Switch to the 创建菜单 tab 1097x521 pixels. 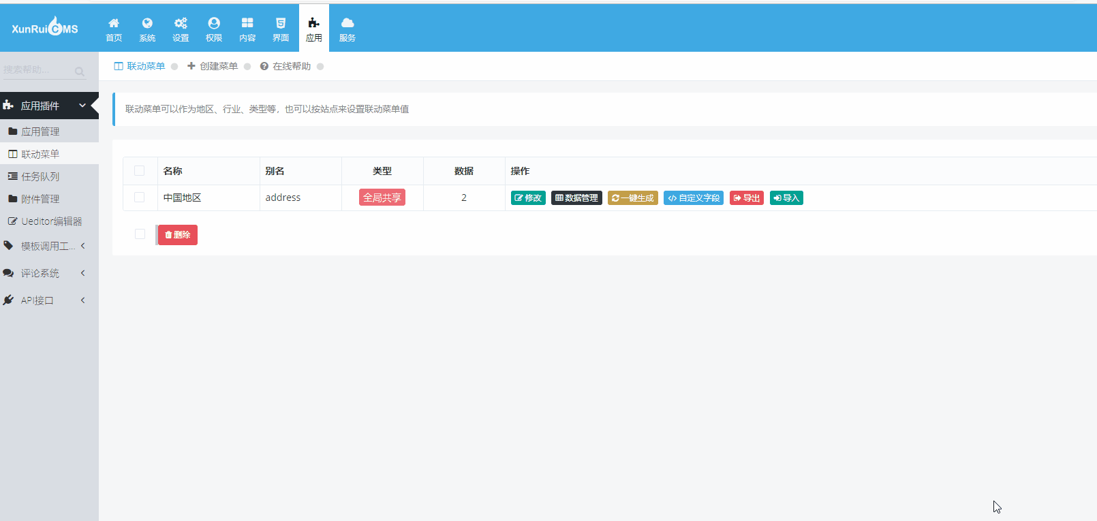point(213,66)
